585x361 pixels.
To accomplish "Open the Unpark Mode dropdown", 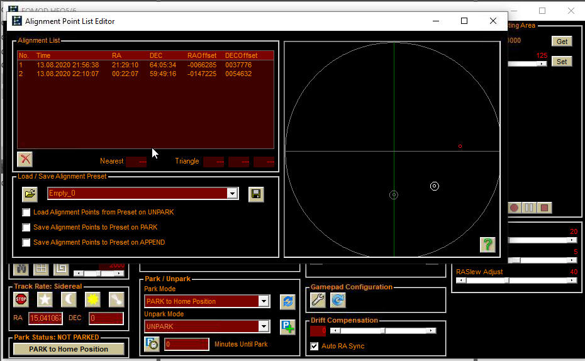I will pos(264,326).
